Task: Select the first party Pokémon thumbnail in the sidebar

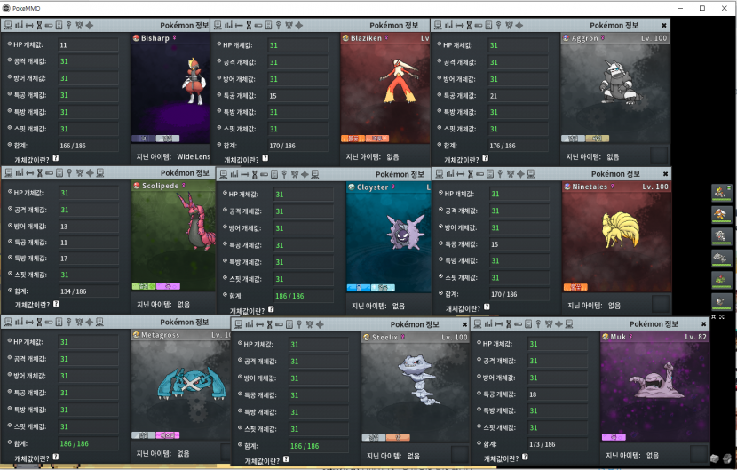Action: (721, 192)
